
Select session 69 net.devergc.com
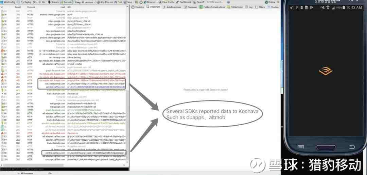(x=64, y=57)
